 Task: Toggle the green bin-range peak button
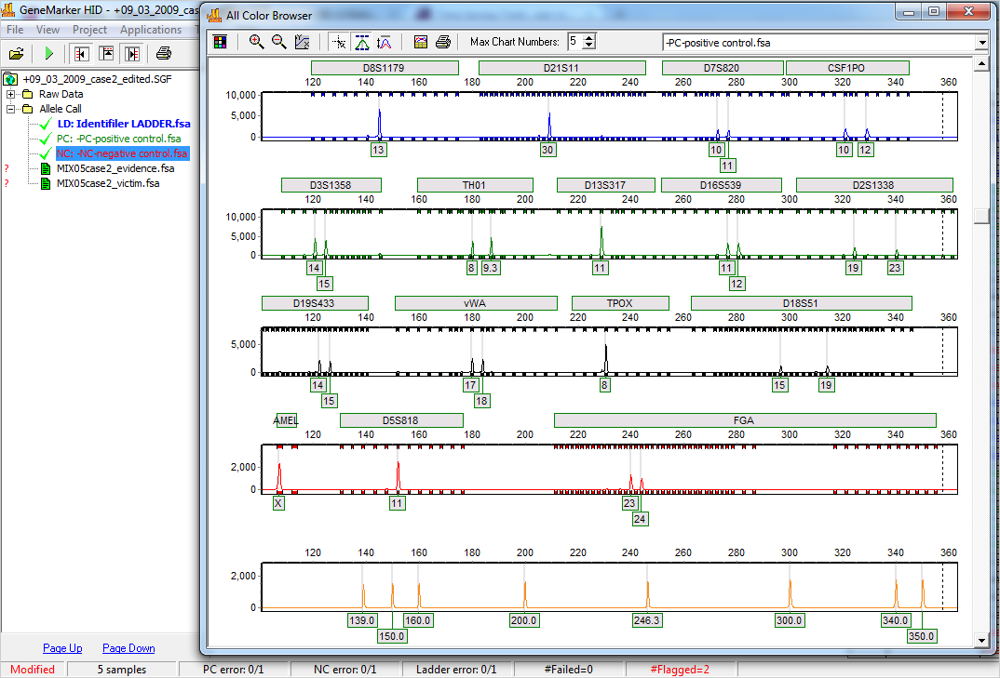361,42
